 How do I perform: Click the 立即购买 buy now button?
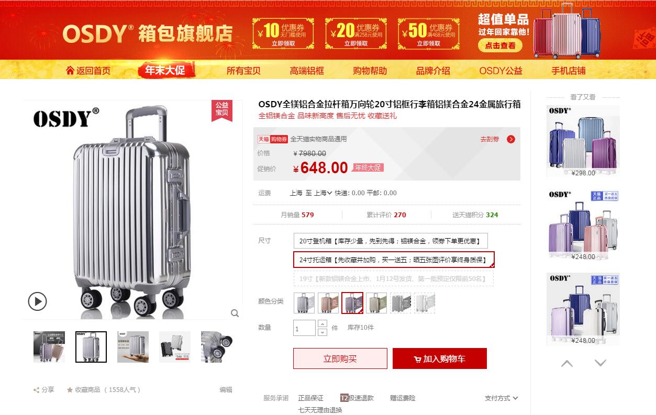(340, 358)
